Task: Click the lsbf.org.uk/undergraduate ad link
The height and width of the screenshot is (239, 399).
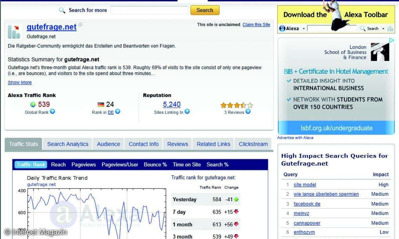Action: click(x=336, y=128)
